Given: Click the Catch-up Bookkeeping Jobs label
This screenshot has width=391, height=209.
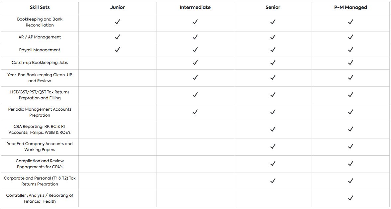Looking at the screenshot, I should [x=40, y=63].
